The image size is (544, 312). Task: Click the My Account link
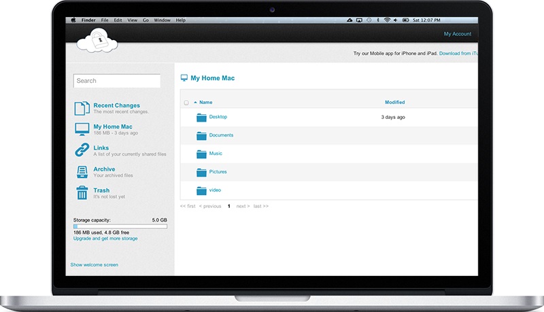click(457, 34)
